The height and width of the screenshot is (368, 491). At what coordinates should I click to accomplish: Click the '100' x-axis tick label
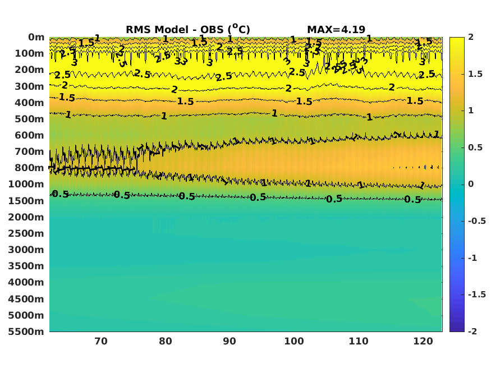pos(294,341)
